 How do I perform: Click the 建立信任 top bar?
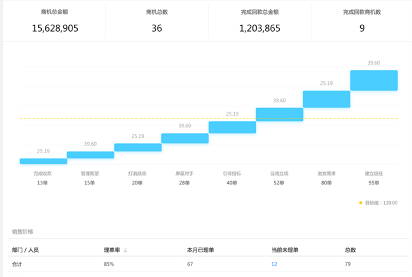pyautogui.click(x=374, y=80)
